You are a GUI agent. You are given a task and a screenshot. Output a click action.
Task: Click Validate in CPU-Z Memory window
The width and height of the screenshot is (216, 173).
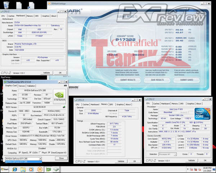pyautogui.click(x=121, y=161)
